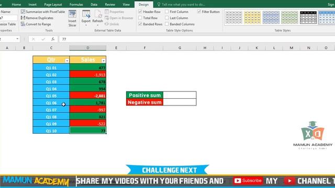335x188 pixels.
Task: Toggle the Banded Rows checkbox
Action: coord(140,24)
